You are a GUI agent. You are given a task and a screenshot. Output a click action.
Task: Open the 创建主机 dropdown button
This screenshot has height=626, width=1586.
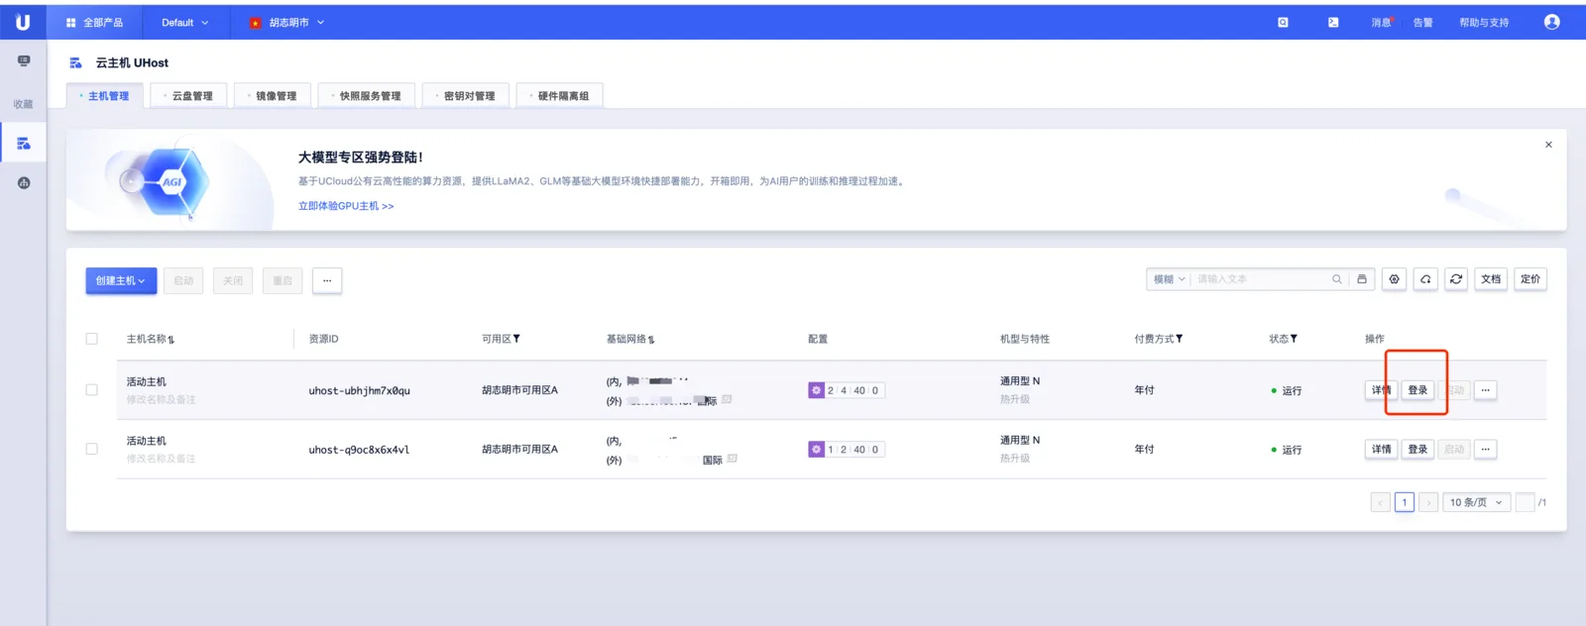tap(121, 280)
